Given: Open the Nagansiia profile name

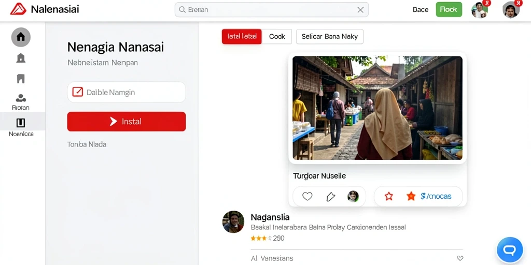Looking at the screenshot, I should 270,217.
